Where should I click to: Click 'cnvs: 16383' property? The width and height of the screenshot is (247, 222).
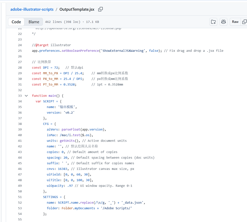pyautogui.click(x=58, y=169)
